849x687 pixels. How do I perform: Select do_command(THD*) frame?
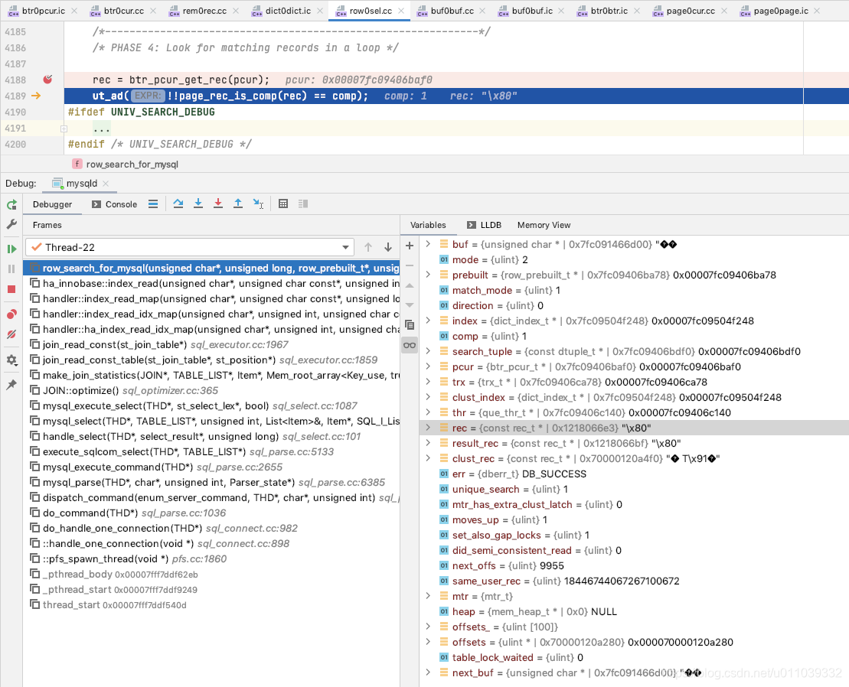211,513
